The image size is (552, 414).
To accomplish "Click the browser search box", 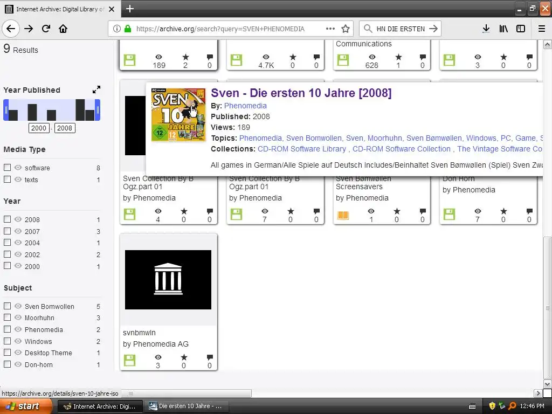I will 401,29.
